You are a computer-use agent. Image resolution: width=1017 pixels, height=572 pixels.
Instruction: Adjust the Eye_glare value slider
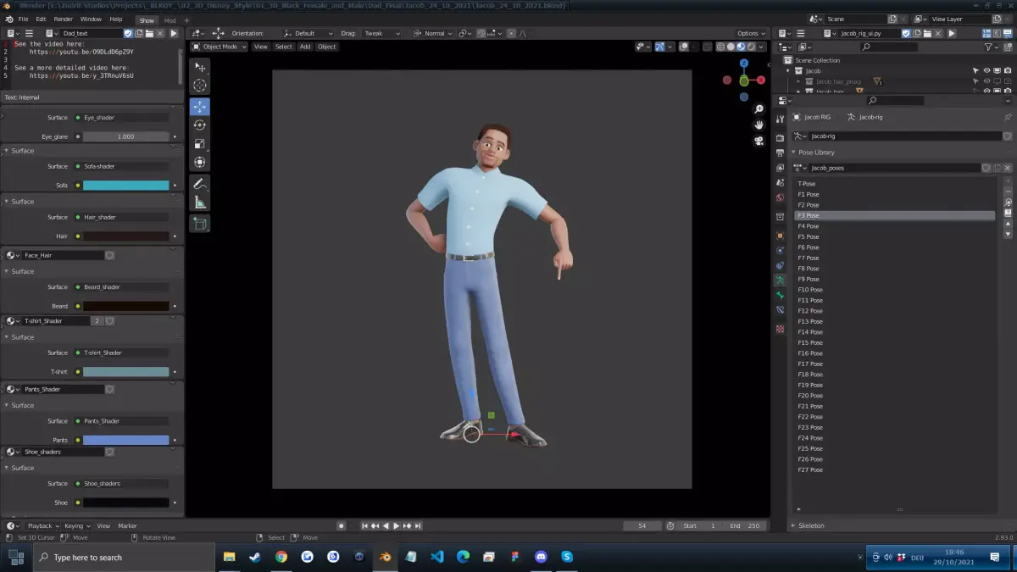tap(126, 136)
